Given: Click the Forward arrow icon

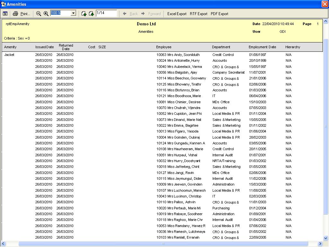Looking at the screenshot, I should pos(143,14).
